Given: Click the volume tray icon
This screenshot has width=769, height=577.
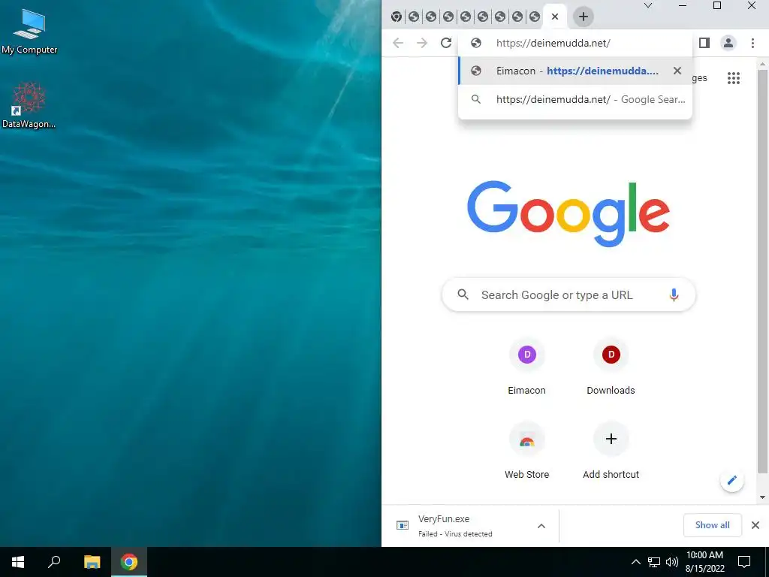Looking at the screenshot, I should (672, 562).
